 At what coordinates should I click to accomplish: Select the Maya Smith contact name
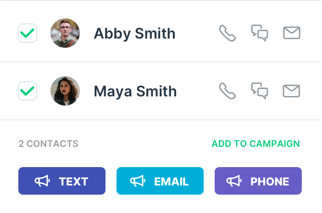pos(135,91)
